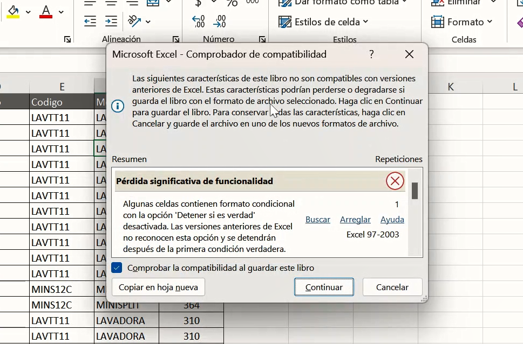Open the Formato menu in Celdas

463,22
